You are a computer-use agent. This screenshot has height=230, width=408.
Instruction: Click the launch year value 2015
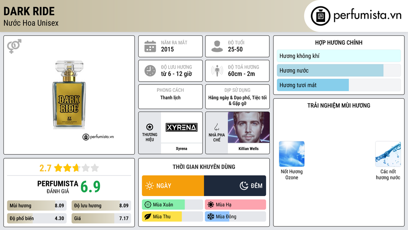pos(167,49)
